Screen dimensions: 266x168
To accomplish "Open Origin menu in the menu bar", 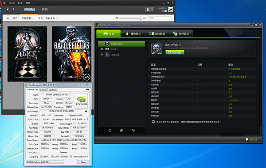I will pos(12,3).
